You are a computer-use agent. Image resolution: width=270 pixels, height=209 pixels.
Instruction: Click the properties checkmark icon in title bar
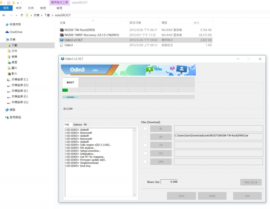9,3
